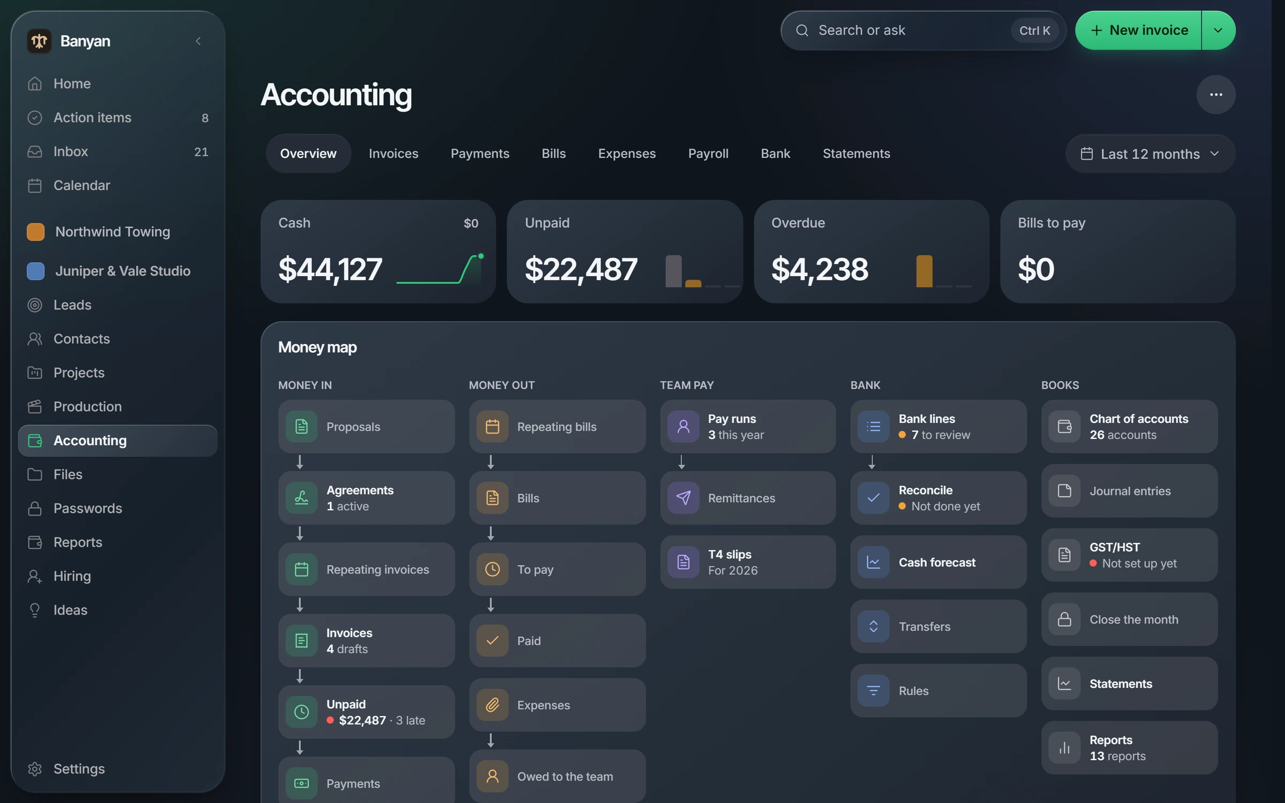Open Calendar in the sidebar
Image resolution: width=1285 pixels, height=803 pixels.
click(118, 185)
